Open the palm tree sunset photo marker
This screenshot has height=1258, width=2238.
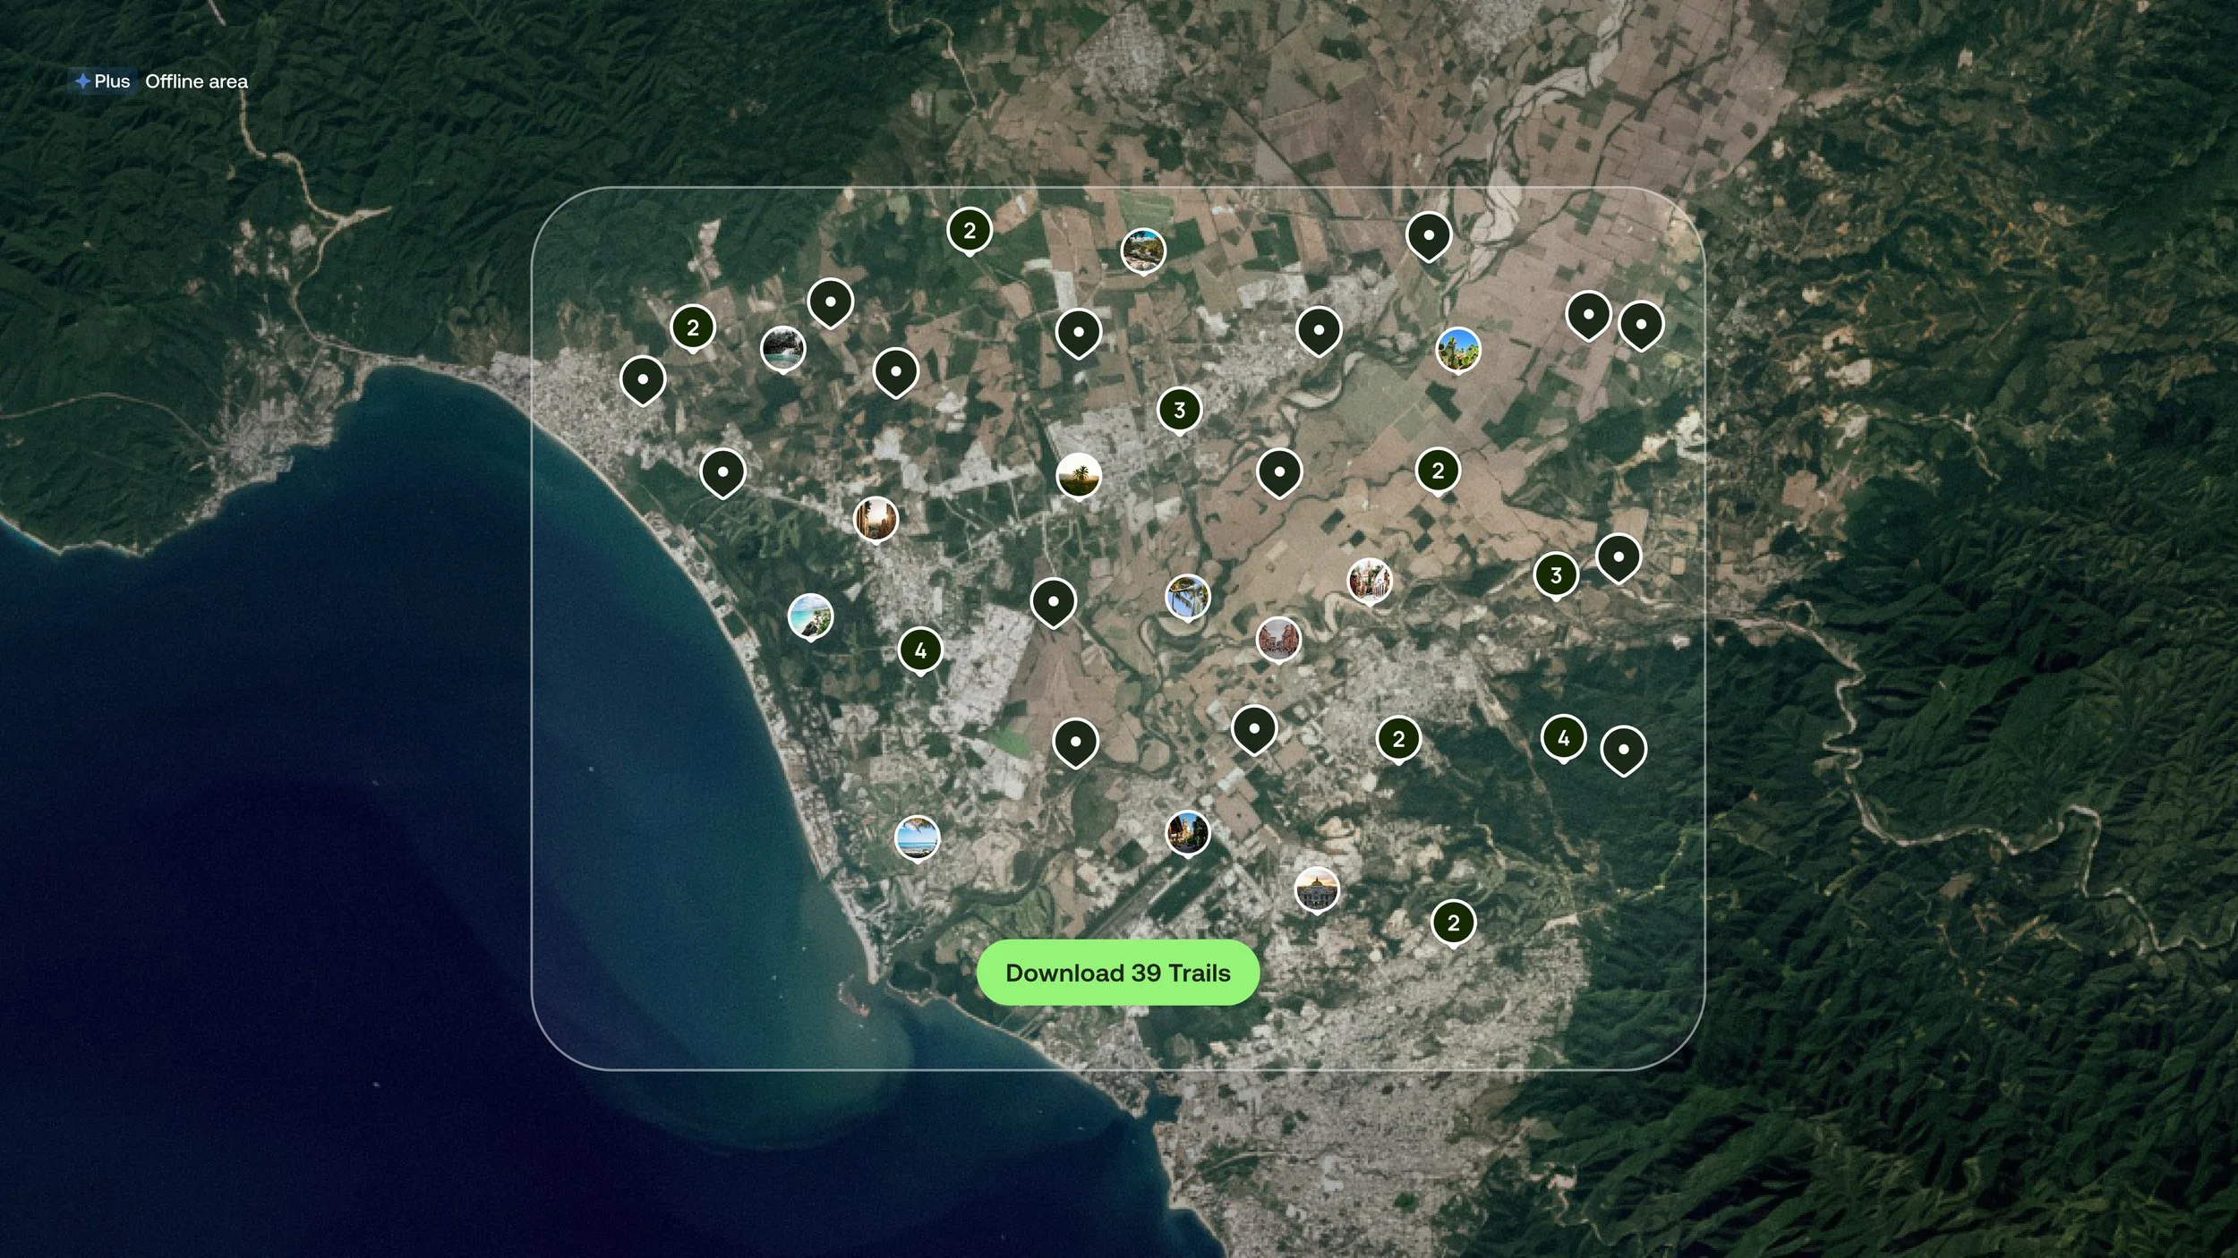coord(1078,475)
